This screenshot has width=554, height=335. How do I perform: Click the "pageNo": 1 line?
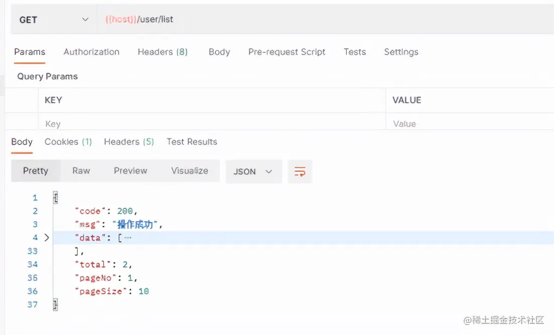(x=106, y=278)
